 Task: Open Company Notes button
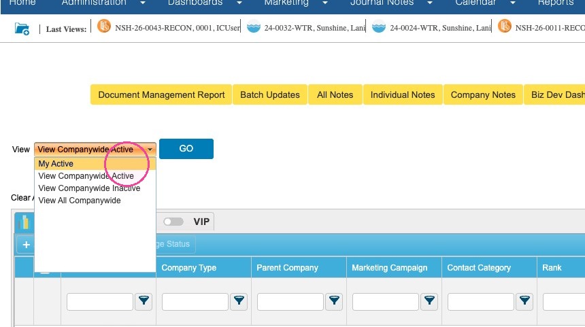pos(483,94)
